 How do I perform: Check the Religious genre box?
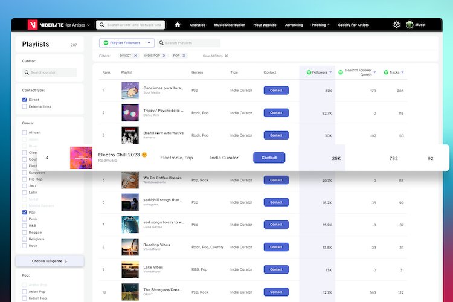point(24,239)
